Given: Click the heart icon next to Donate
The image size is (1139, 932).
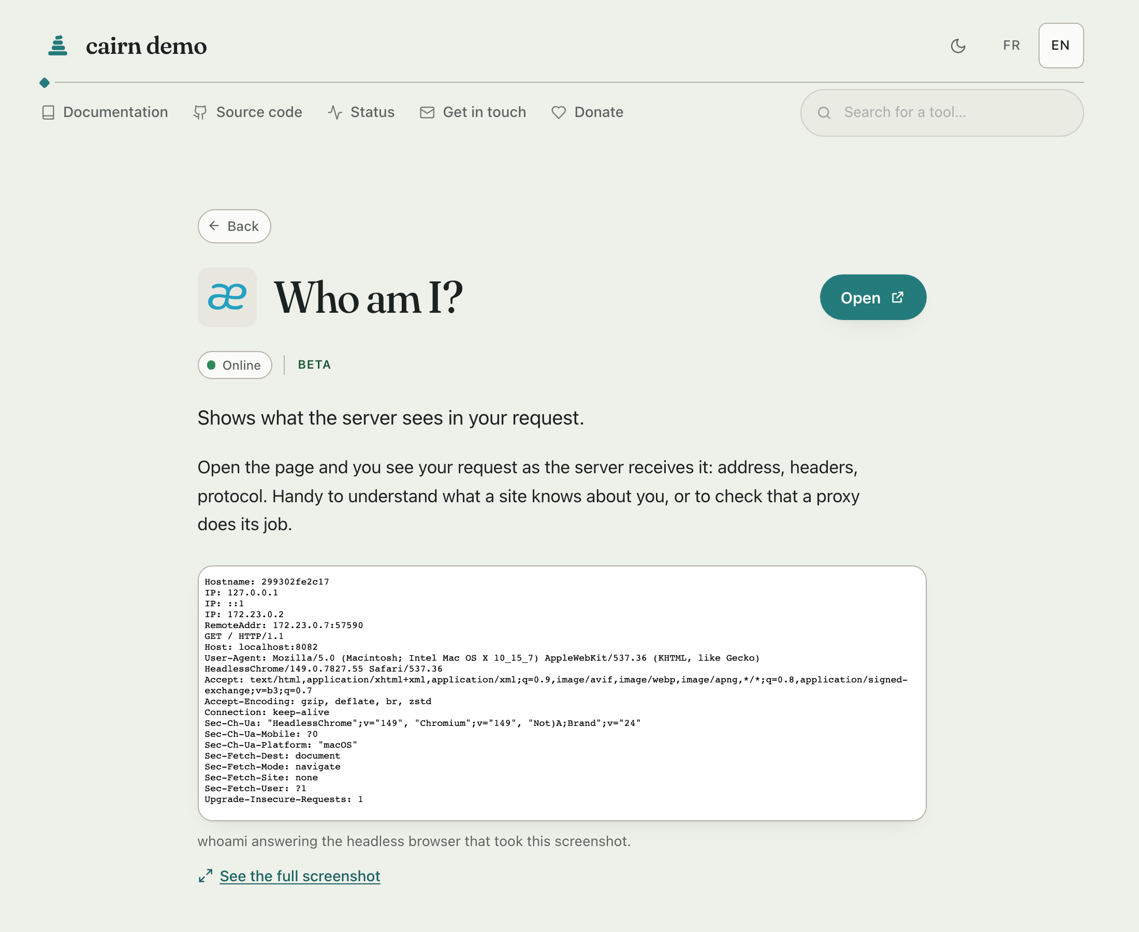Looking at the screenshot, I should click(559, 112).
